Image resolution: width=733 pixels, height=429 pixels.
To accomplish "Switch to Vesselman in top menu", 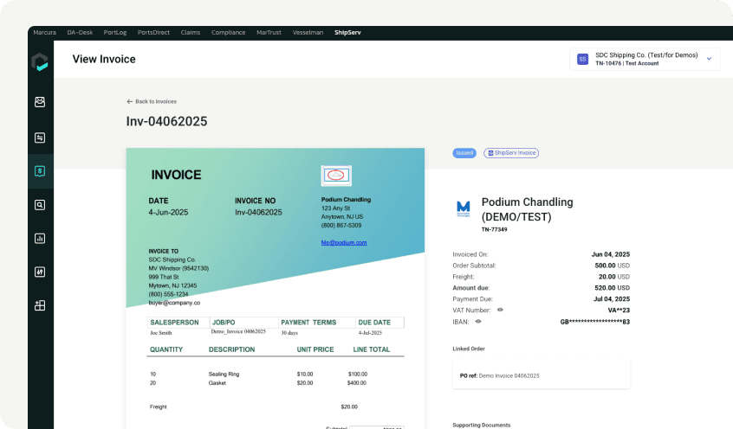I will point(308,33).
